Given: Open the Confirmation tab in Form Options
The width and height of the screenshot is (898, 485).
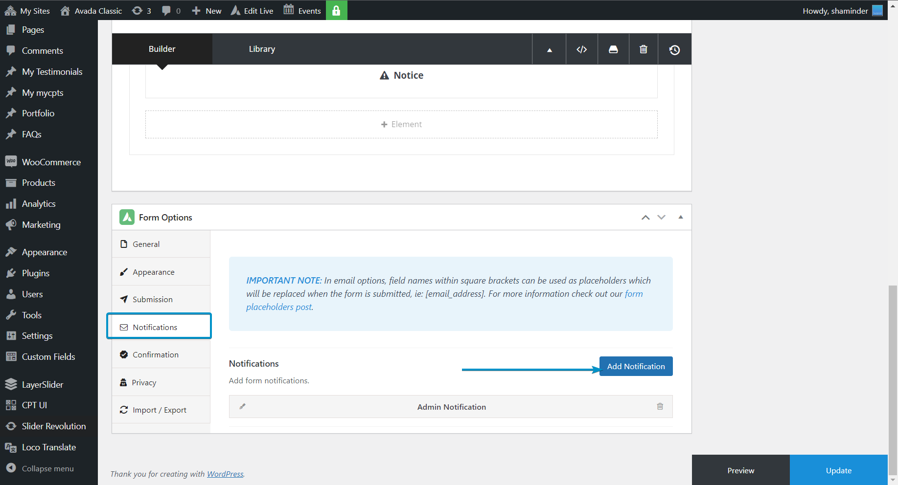Looking at the screenshot, I should 156,354.
